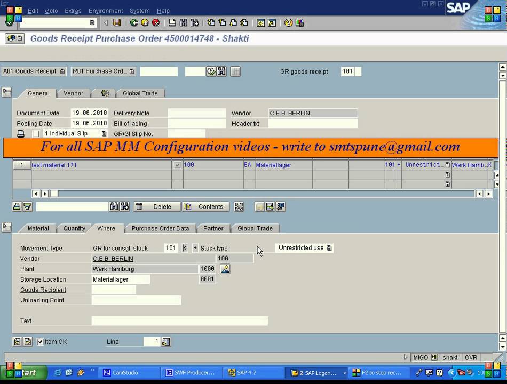
Task: Open the Unrestrict stock dropdown in row 1
Action: pos(448,165)
